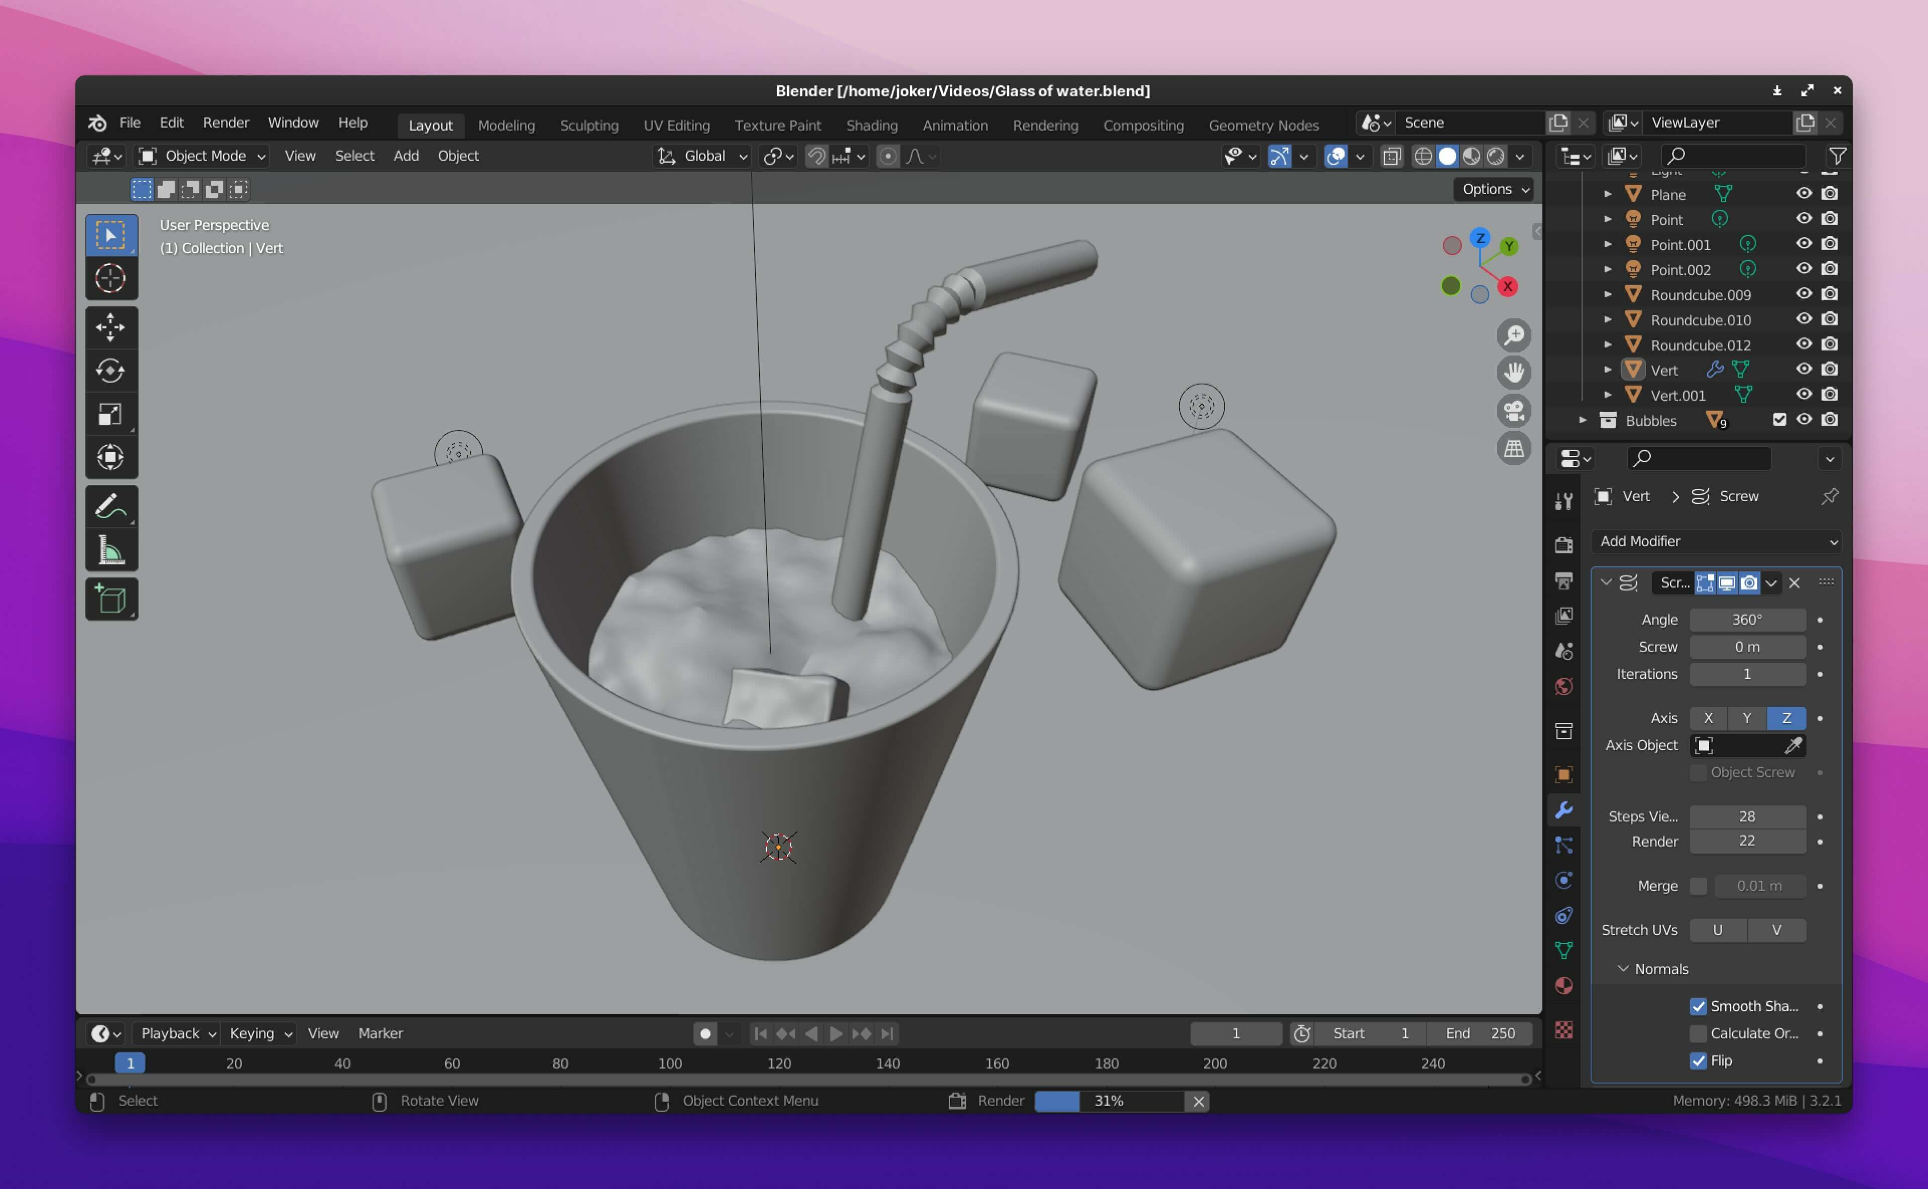Select the 3D Cursor tool

(x=111, y=278)
